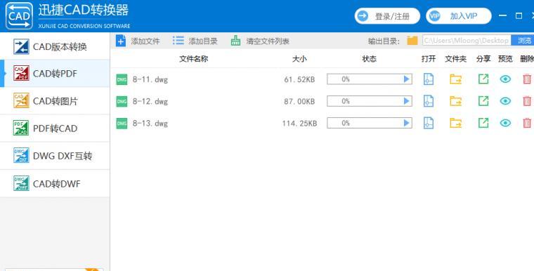The height and width of the screenshot is (271, 534).
Task: Delete 8-11.dwg with the trash icon
Action: tap(527, 79)
